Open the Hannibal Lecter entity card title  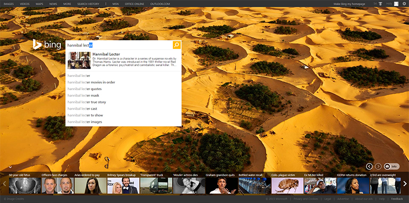pyautogui.click(x=106, y=54)
